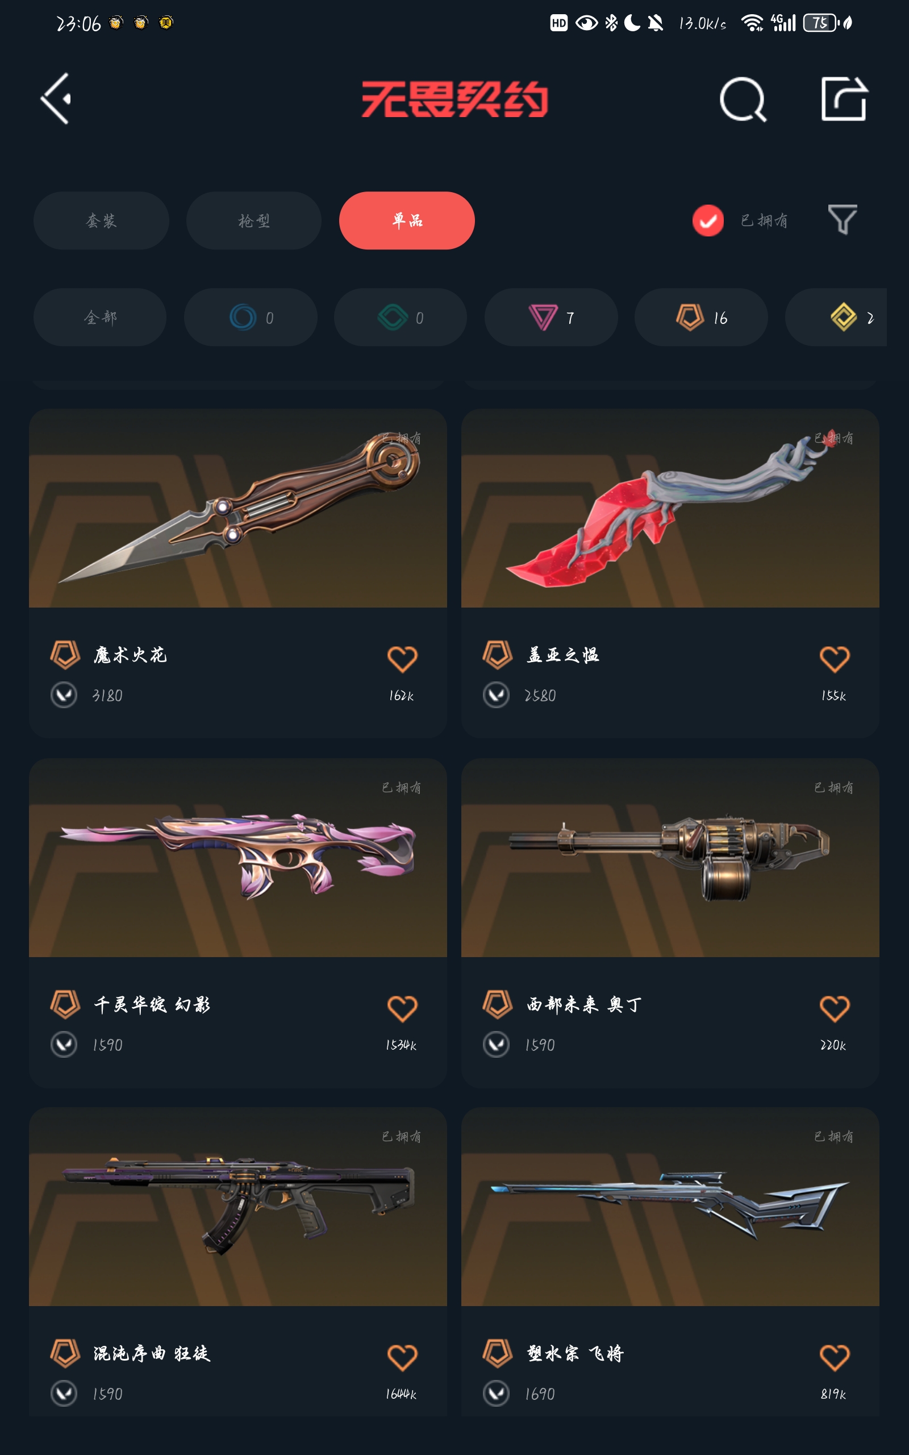Tap heart icon on 塑水宗 飞将
The width and height of the screenshot is (909, 1455).
click(835, 1357)
